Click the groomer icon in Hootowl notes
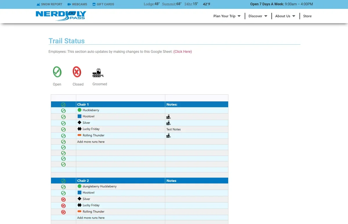348x224 pixels. tap(168, 117)
